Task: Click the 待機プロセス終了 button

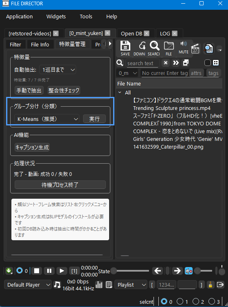Action: click(60, 184)
